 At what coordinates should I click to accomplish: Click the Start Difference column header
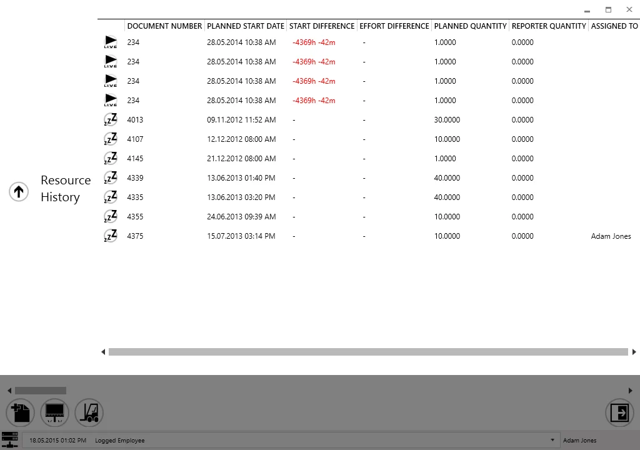pos(322,26)
